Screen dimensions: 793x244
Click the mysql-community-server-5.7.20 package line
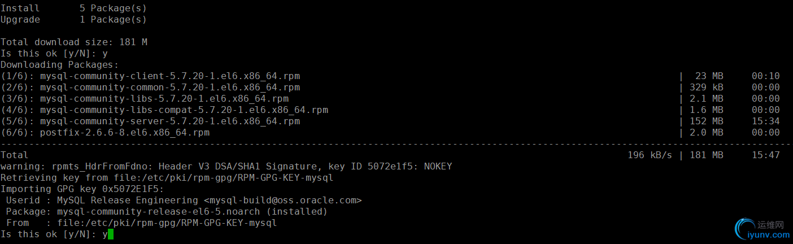pyautogui.click(x=170, y=121)
